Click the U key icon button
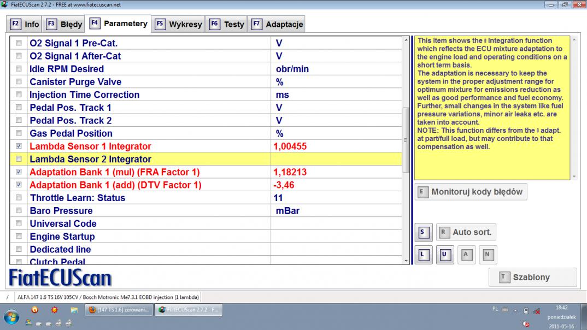 tap(445, 255)
